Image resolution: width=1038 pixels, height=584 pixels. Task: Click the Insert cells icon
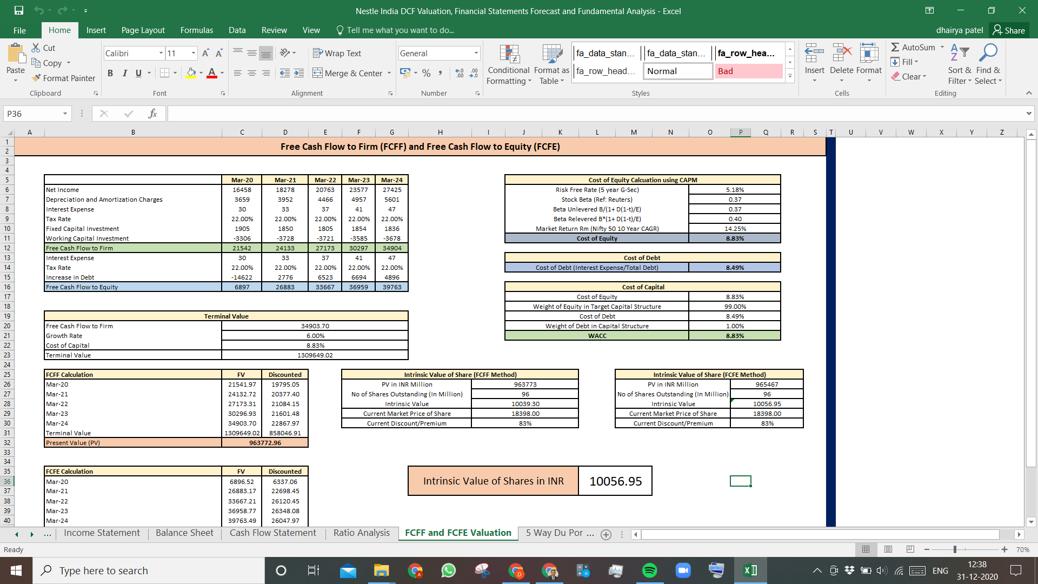point(814,54)
